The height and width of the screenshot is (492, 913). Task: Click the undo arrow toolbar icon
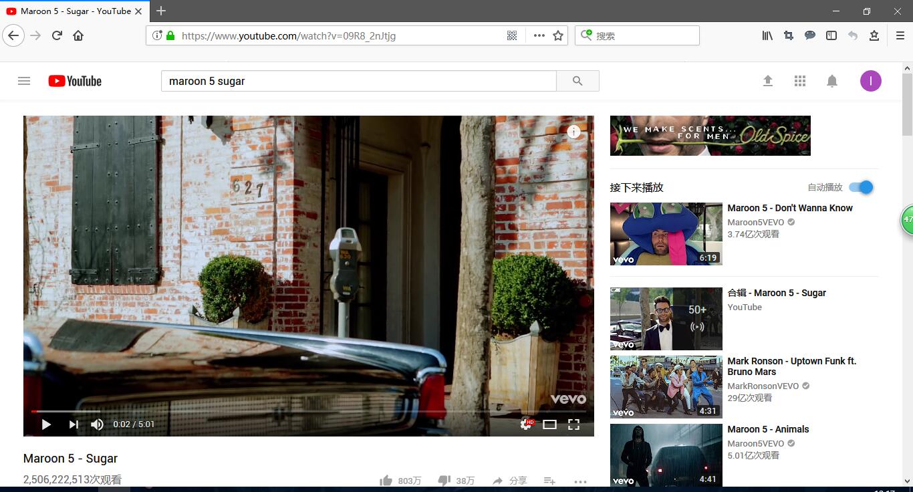853,35
